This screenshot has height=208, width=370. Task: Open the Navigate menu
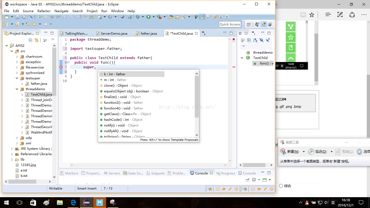[61, 11]
